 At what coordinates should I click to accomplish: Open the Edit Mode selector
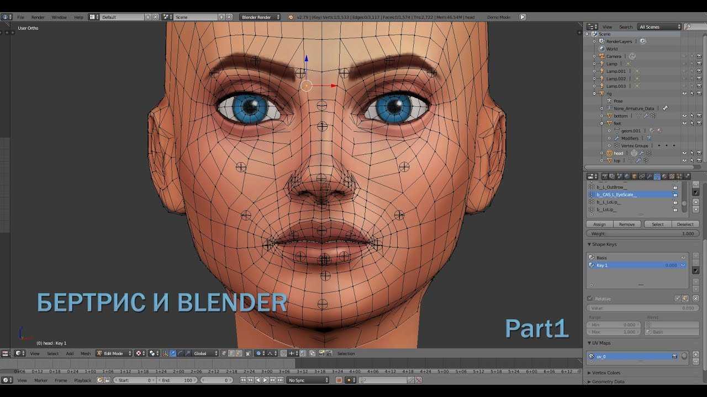click(114, 353)
